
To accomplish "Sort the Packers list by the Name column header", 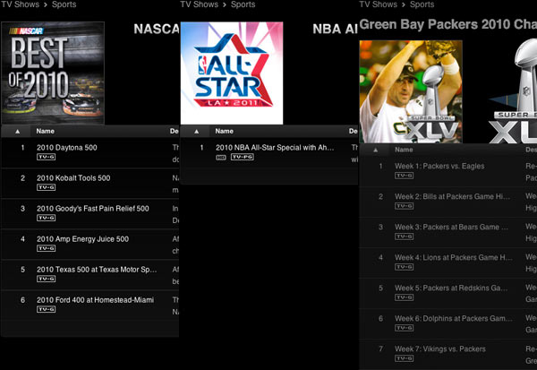I will tap(403, 150).
